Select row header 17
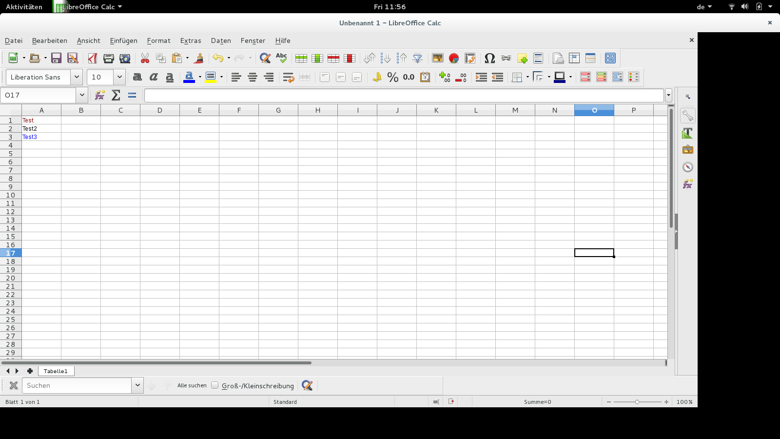Image resolution: width=780 pixels, height=439 pixels. 11,253
